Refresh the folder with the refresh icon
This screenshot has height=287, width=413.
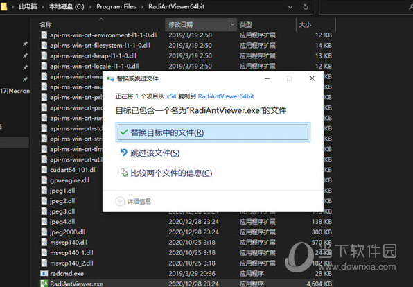(x=306, y=7)
